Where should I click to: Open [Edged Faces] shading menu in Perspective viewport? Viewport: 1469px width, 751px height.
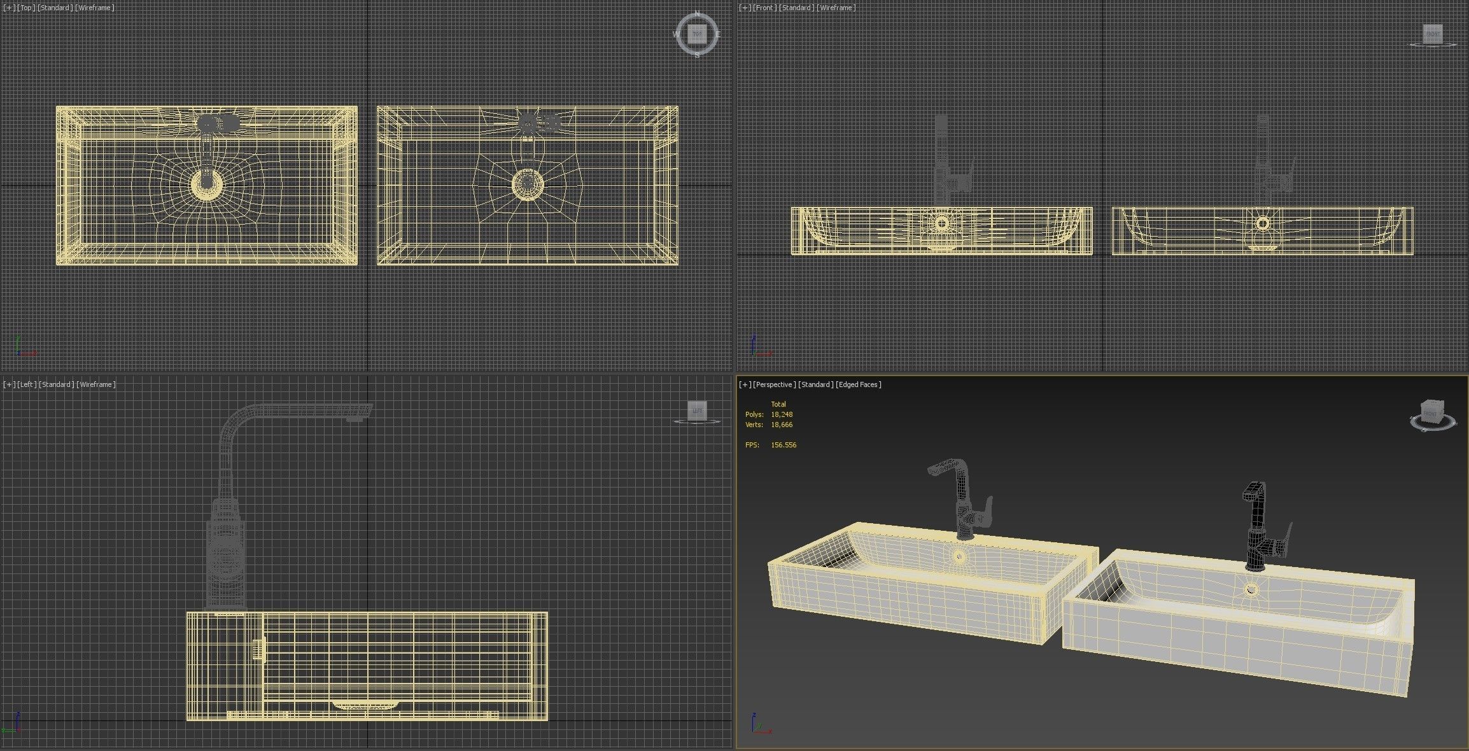[x=859, y=384]
